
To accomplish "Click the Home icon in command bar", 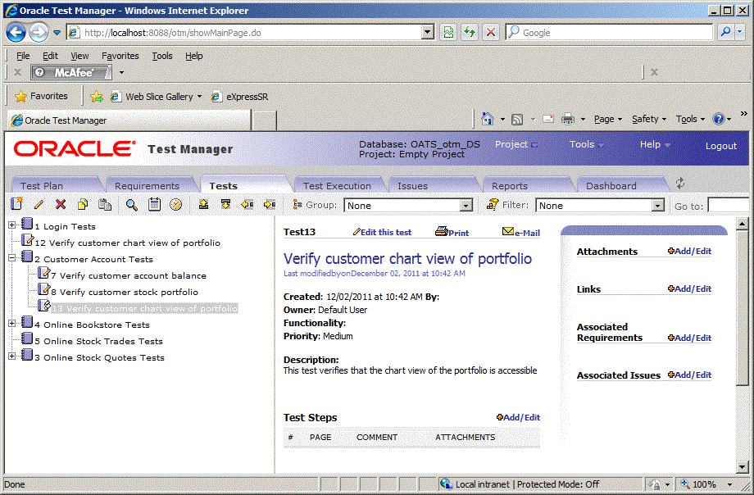I will tap(488, 119).
